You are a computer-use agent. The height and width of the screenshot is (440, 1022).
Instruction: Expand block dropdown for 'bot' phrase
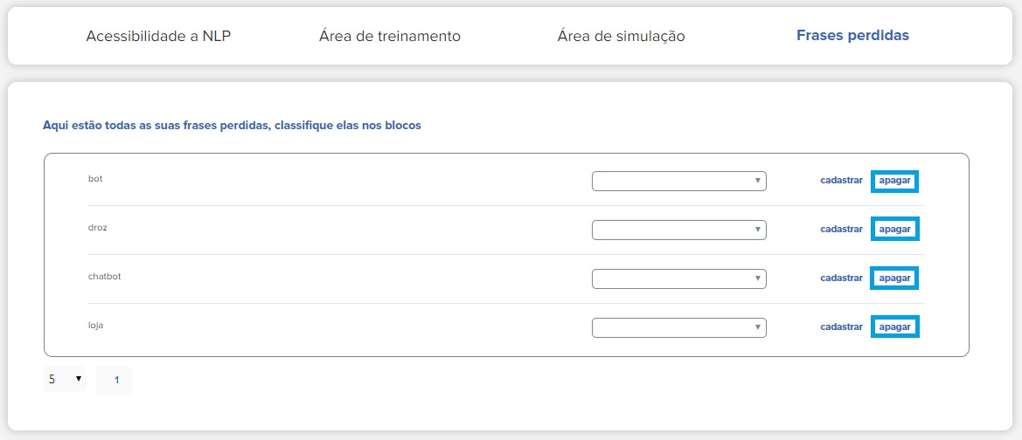pos(679,181)
